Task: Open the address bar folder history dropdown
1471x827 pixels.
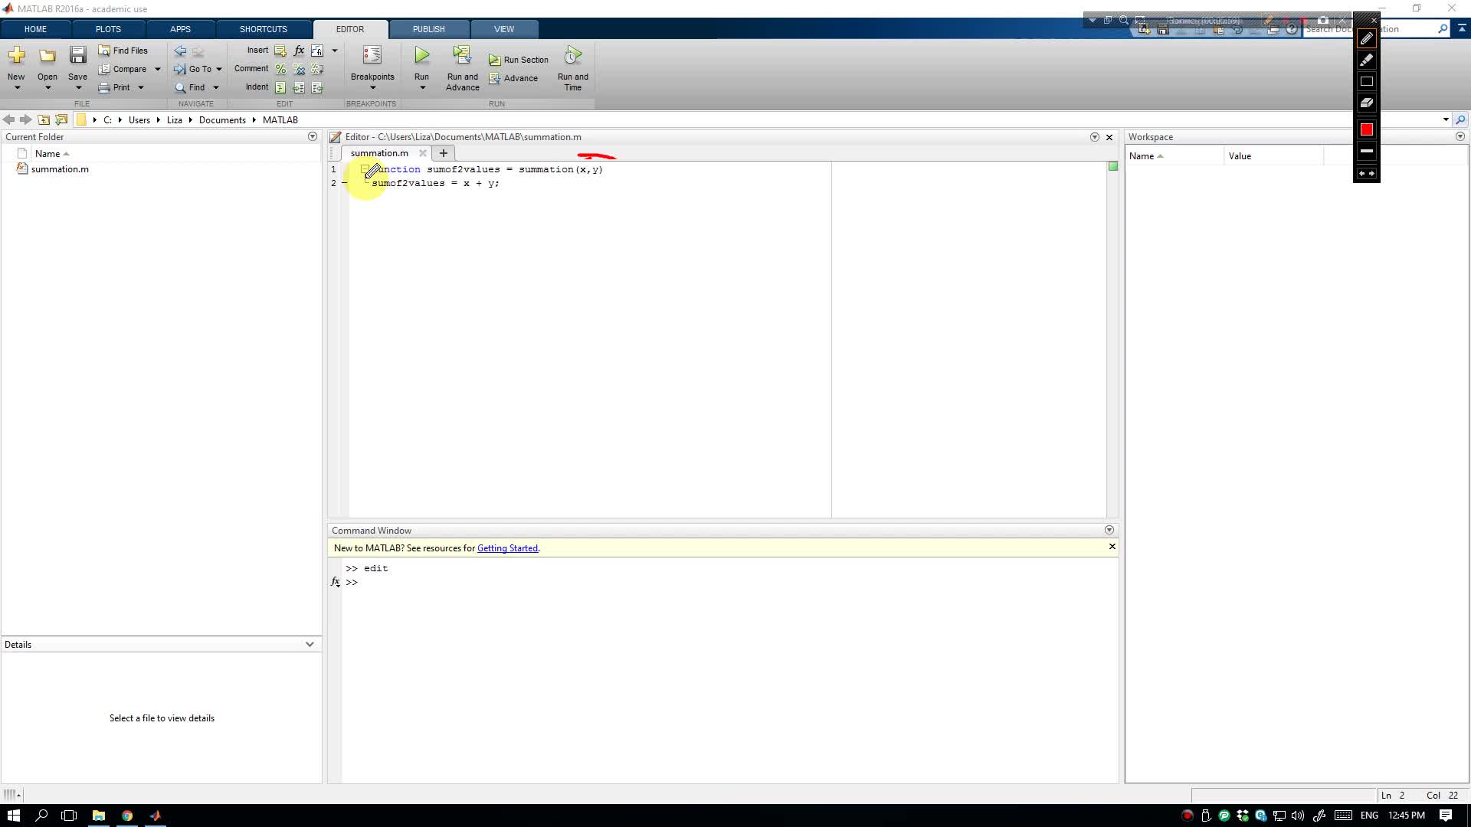Action: pyautogui.click(x=1446, y=119)
